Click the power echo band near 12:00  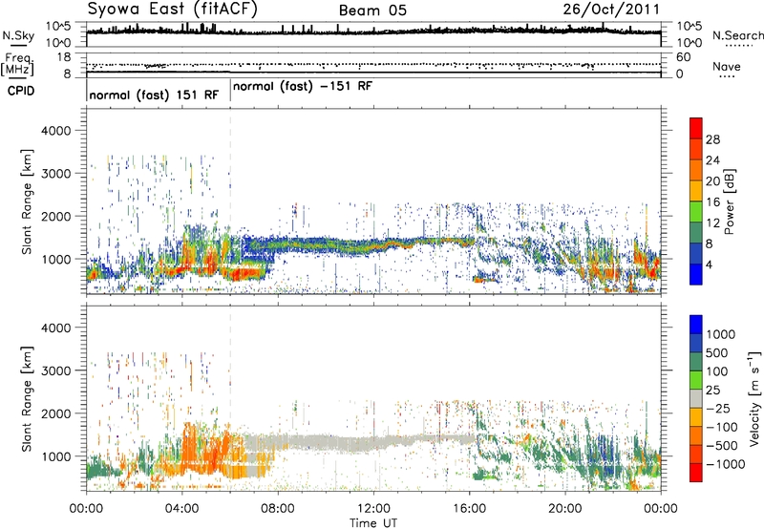[373, 245]
